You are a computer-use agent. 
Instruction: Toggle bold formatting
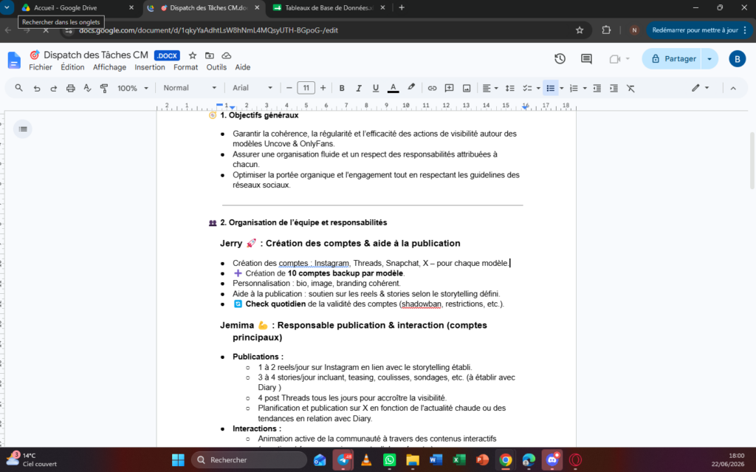pos(342,89)
